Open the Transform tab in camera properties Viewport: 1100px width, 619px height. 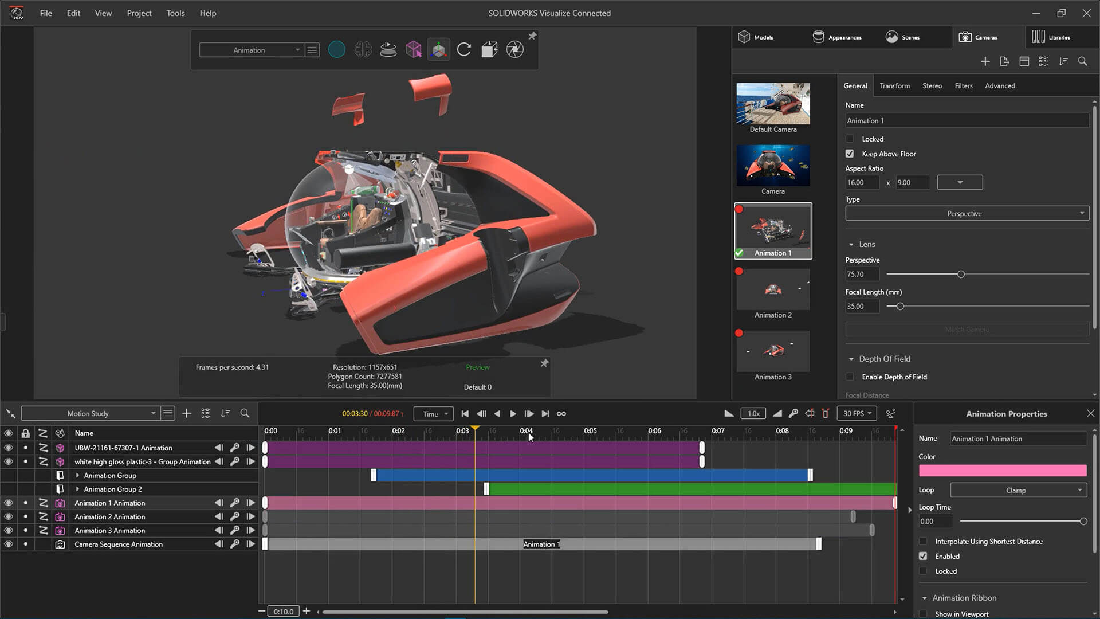[x=894, y=86]
